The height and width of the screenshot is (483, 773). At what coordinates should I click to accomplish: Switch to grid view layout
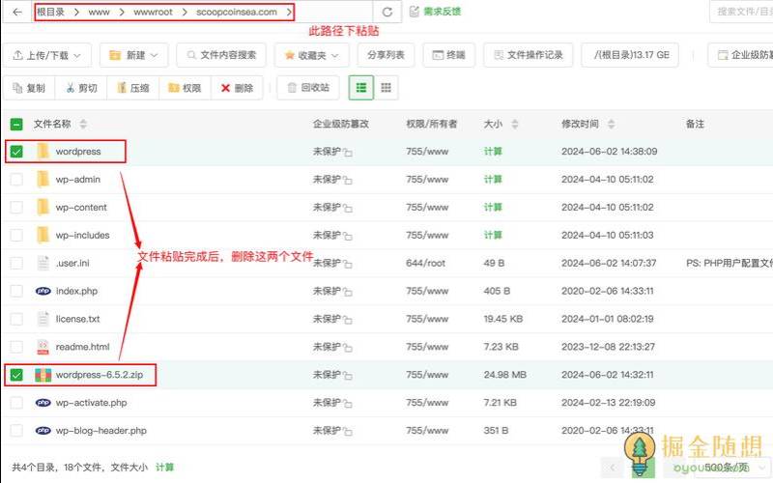pyautogui.click(x=386, y=88)
